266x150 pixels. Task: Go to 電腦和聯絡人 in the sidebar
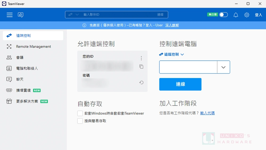[x=27, y=68]
